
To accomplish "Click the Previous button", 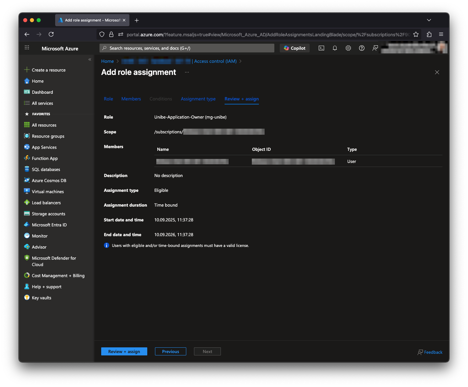I will pos(170,351).
